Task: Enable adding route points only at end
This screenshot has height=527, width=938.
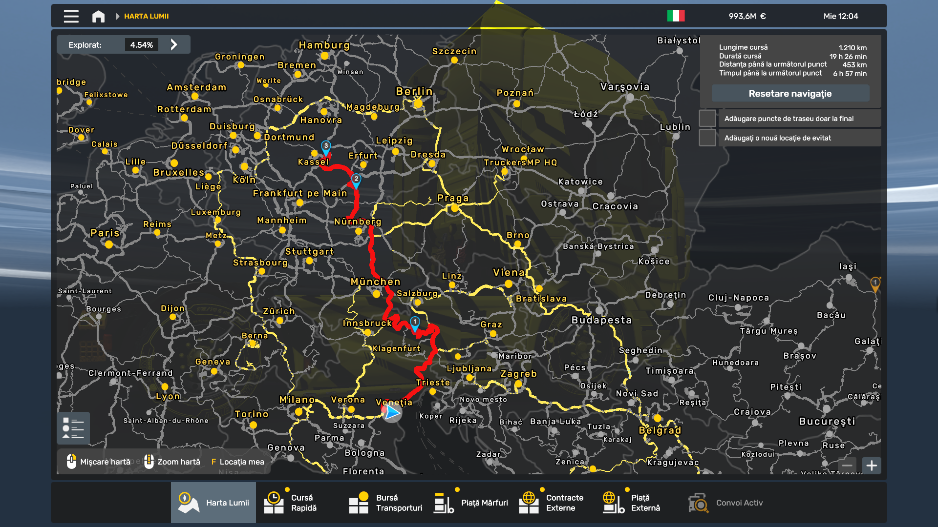Action: [x=707, y=119]
